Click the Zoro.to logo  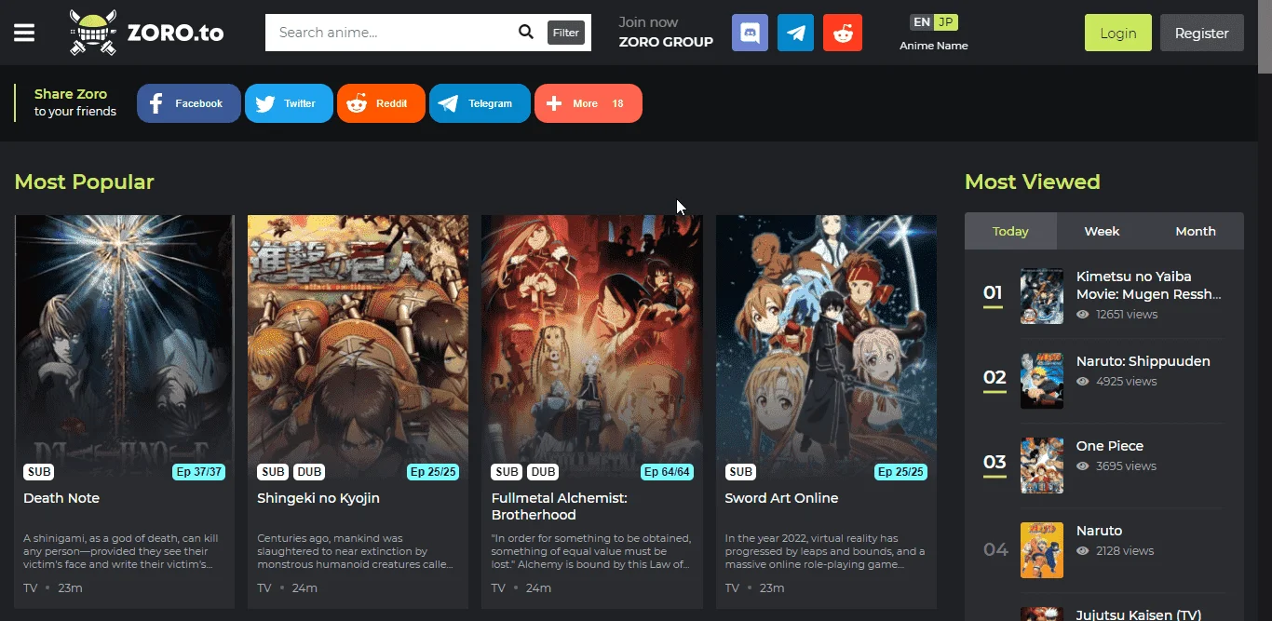147,33
